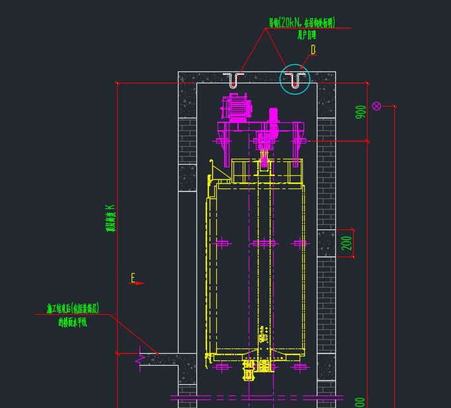Select the concrete block beside 200 dimension

[x=327, y=243]
